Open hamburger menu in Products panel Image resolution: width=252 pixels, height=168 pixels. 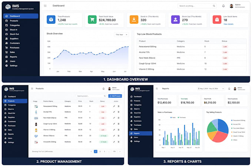pyautogui.click(x=32, y=89)
